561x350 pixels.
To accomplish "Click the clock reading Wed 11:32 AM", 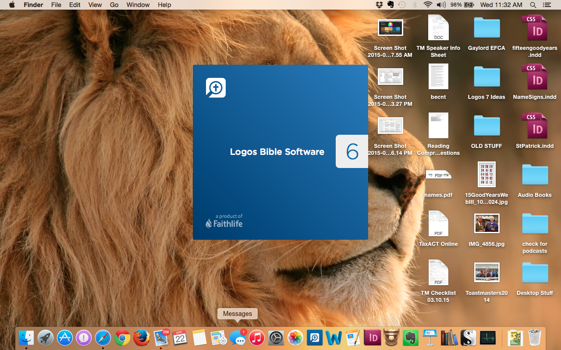I will point(501,5).
